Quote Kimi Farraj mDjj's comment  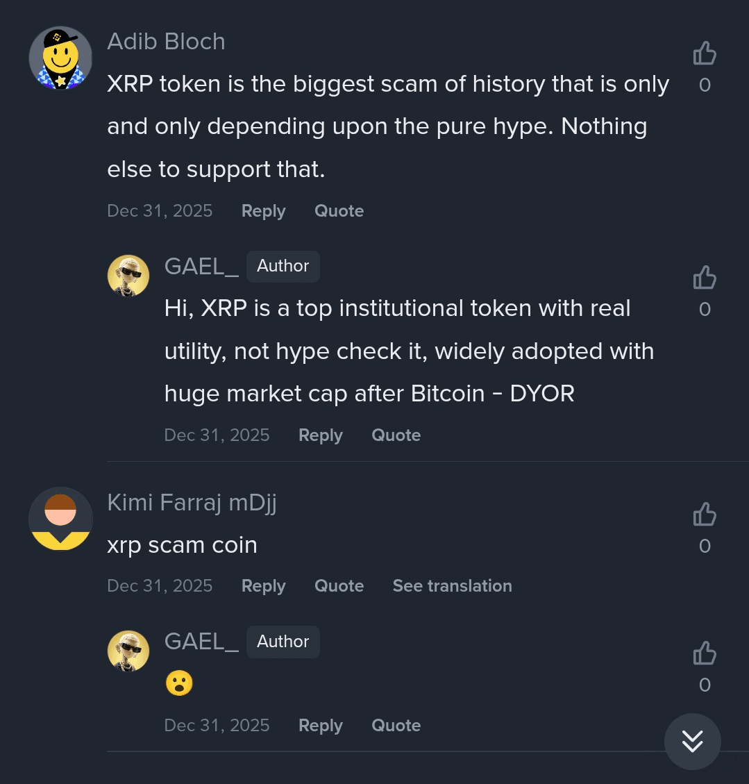click(339, 586)
